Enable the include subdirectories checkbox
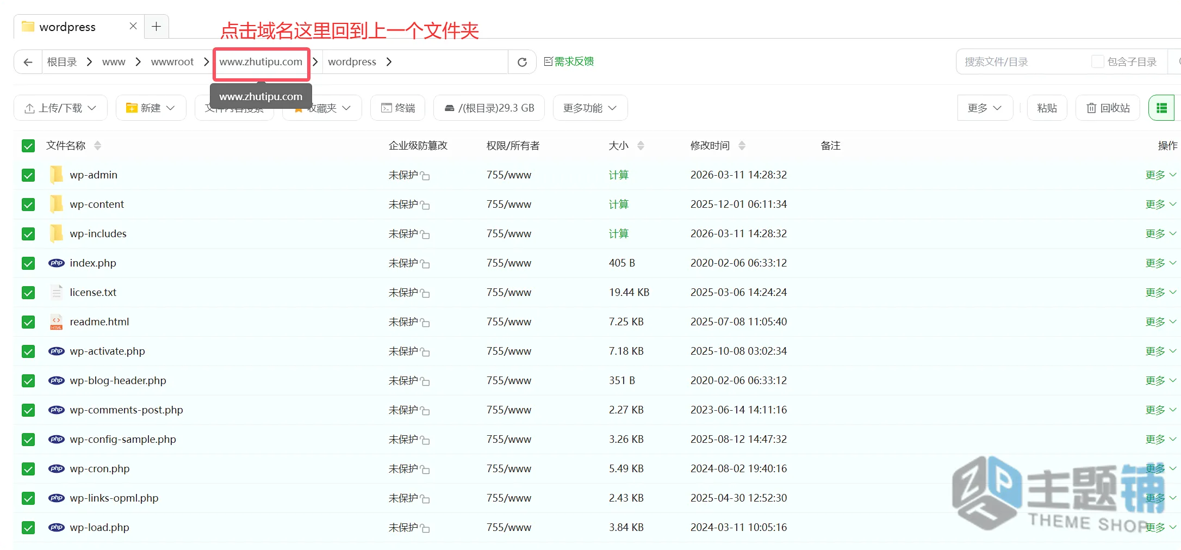The image size is (1181, 550). (1097, 61)
